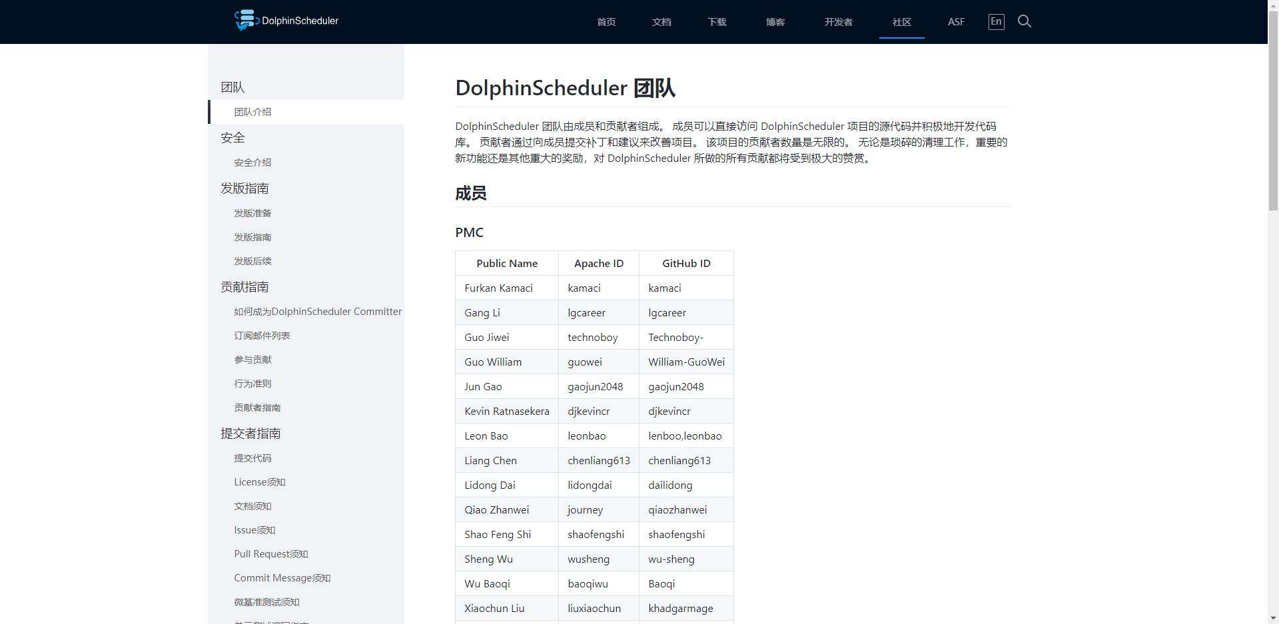Open 发版指南 sub-item link
1279x624 pixels.
pyautogui.click(x=252, y=237)
